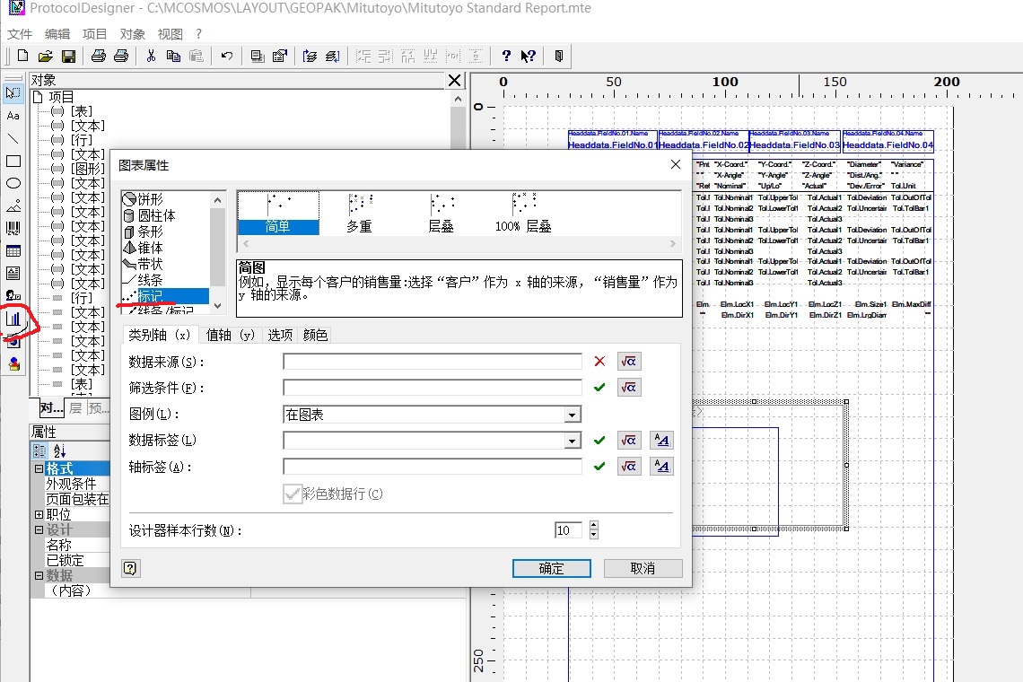Click the 数据来源 input field
Screen dimensions: 1023x682
(433, 362)
